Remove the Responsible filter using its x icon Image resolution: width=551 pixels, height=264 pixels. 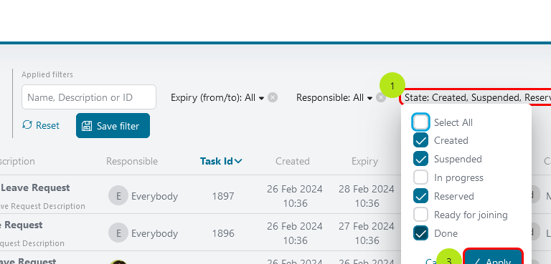click(380, 97)
